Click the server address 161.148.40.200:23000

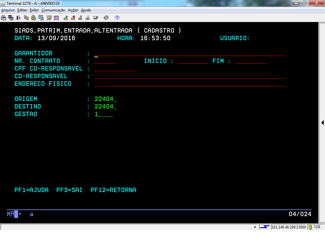pyautogui.click(x=289, y=227)
